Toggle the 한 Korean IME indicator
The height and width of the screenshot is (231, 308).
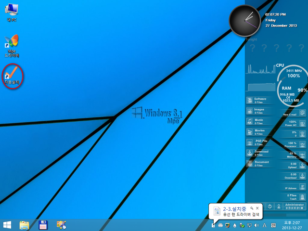[273, 226]
